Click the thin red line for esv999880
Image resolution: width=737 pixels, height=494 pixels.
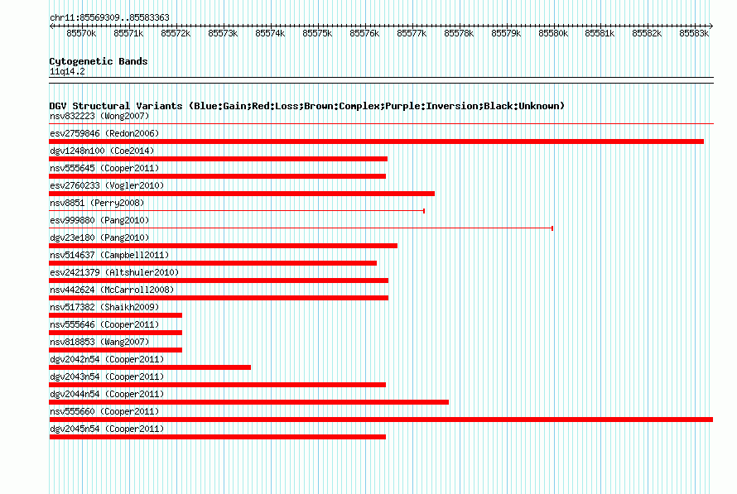click(x=301, y=228)
